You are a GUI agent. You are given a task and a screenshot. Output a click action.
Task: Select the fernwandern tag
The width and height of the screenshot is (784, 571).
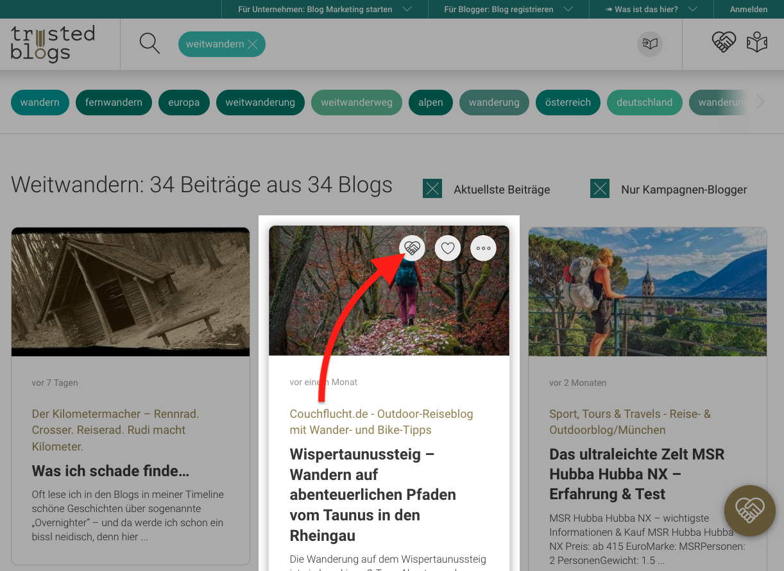tap(114, 103)
